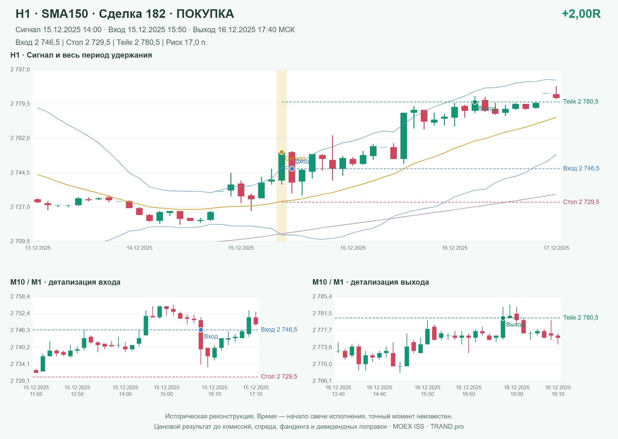Viewport: 618px width, 439px height.
Task: Click heading 'M10 / M1 · детализация входа'
Action: point(65,282)
